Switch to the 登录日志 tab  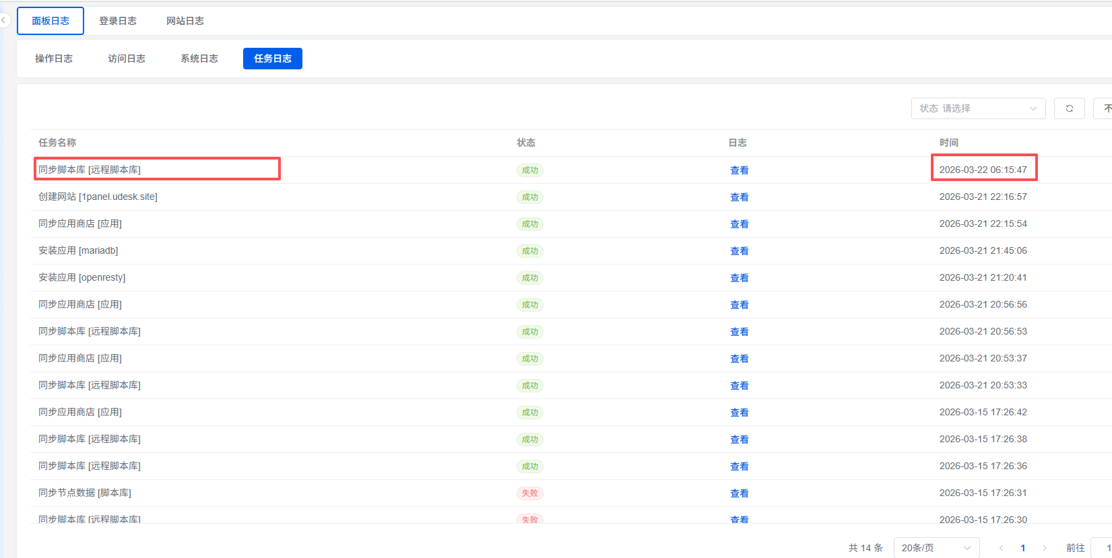pyautogui.click(x=118, y=21)
